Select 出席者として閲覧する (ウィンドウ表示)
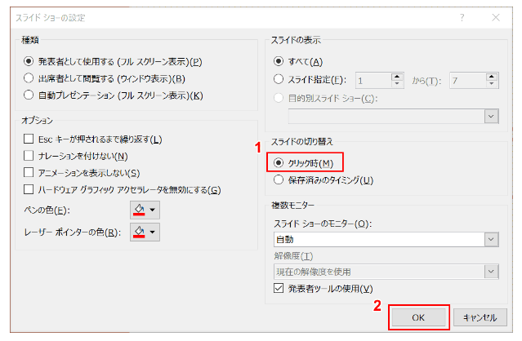 tap(30, 78)
